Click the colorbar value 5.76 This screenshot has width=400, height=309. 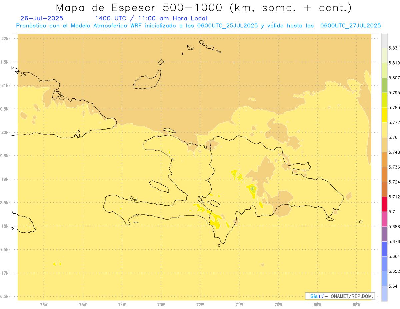pos(393,137)
